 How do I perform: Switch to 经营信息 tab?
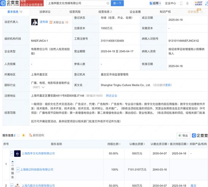pyautogui.click(x=105, y=12)
